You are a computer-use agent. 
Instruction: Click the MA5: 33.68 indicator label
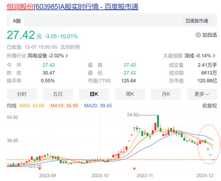32,106
